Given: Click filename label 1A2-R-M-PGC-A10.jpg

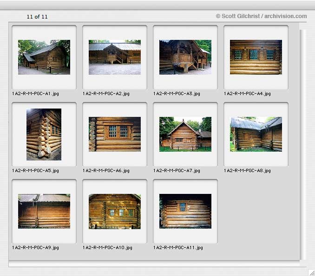Looking at the screenshot, I should pos(107,248).
